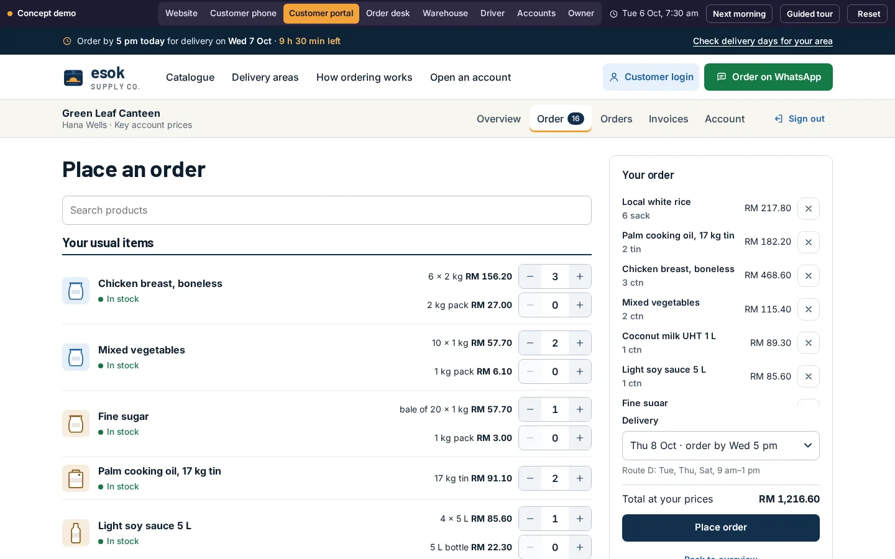Remove Chicken breast from your order
This screenshot has height=559, width=895.
(x=809, y=276)
